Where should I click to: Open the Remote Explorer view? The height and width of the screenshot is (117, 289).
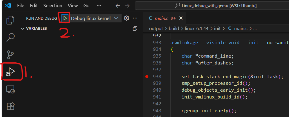(x=10, y=89)
